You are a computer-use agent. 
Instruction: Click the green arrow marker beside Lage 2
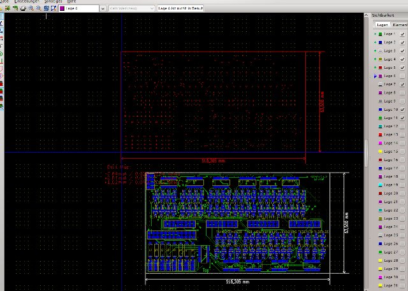point(375,43)
